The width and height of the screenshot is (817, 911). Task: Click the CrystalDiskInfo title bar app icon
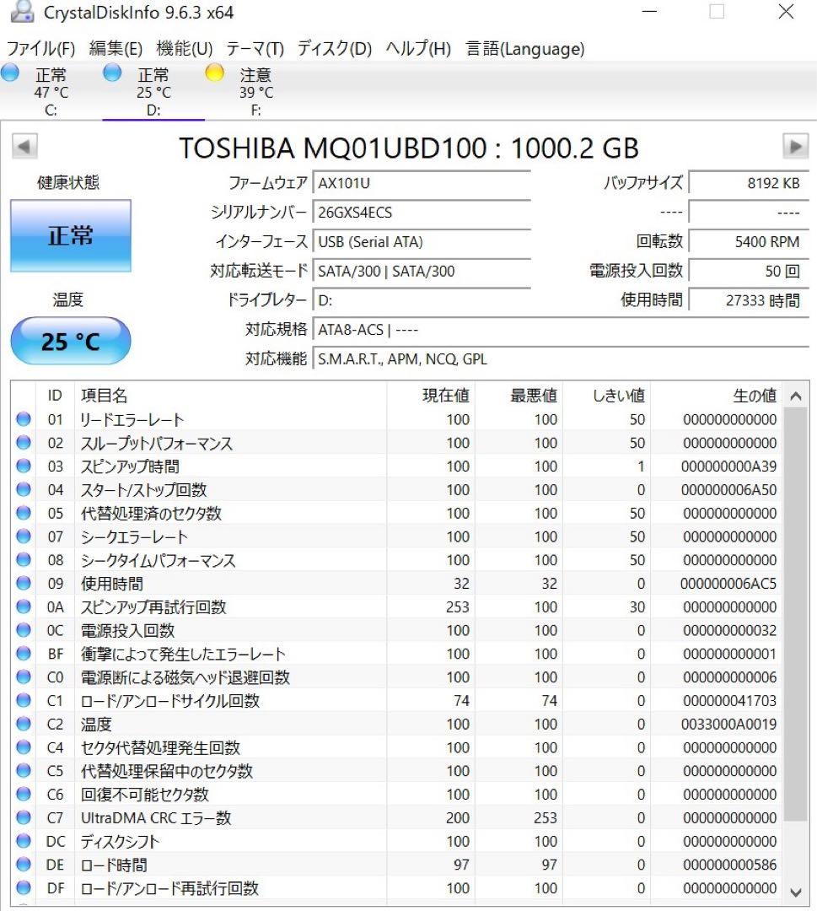(x=22, y=12)
